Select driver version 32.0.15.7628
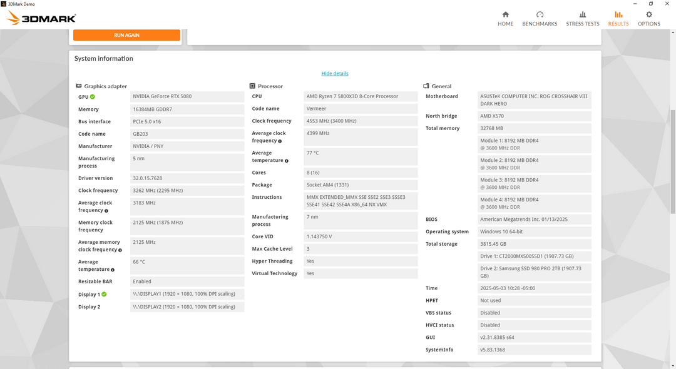 click(187, 178)
